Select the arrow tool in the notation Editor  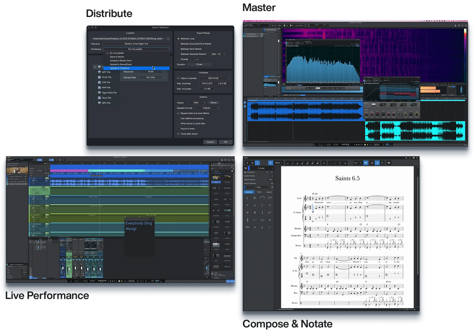(271, 163)
